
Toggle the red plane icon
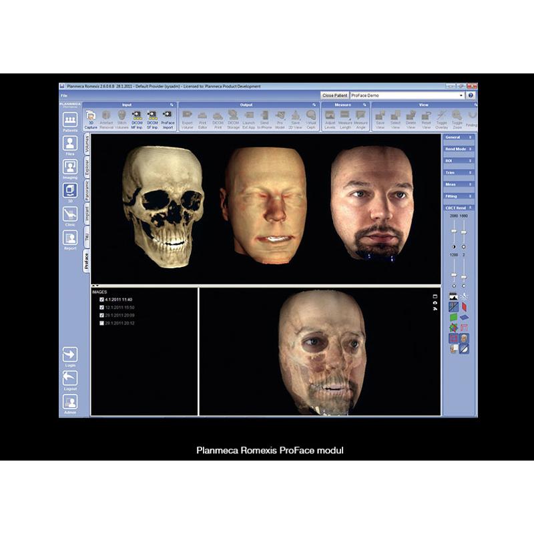tap(464, 307)
